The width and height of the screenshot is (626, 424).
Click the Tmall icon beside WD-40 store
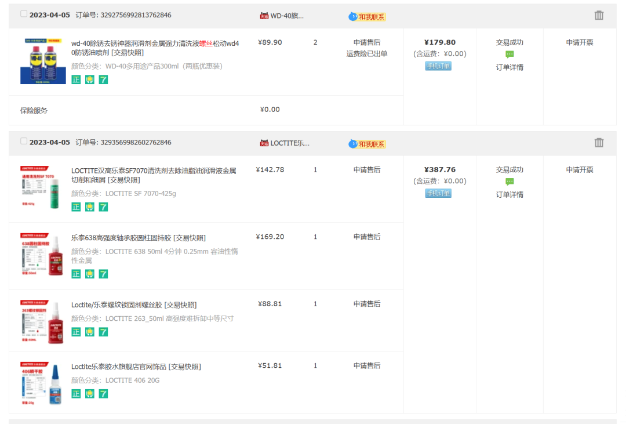[x=264, y=16]
